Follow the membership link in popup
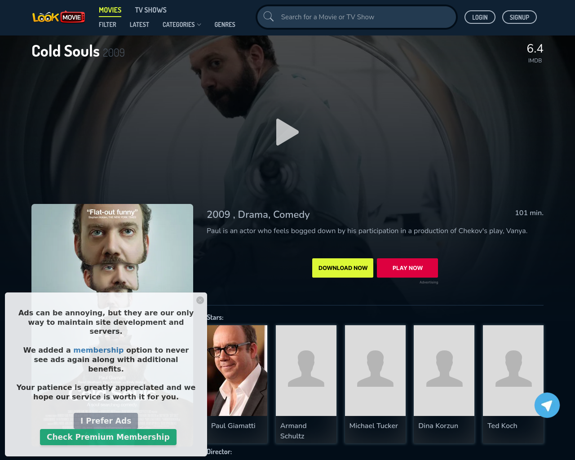 click(98, 350)
